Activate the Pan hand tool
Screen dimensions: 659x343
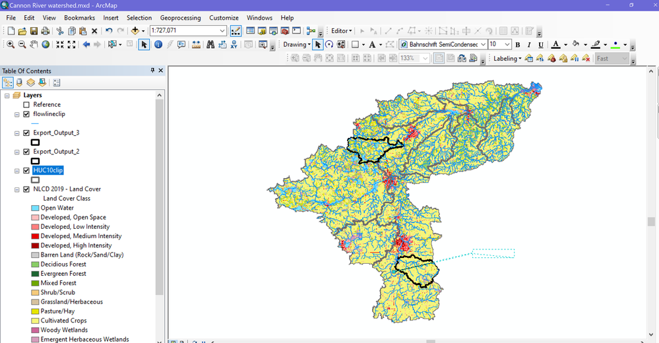(x=34, y=45)
